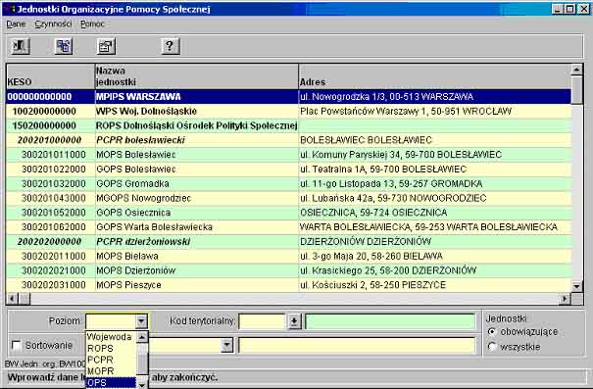This screenshot has height=389, width=593.
Task: Enable the Sortowanie checkbox
Action: [17, 345]
